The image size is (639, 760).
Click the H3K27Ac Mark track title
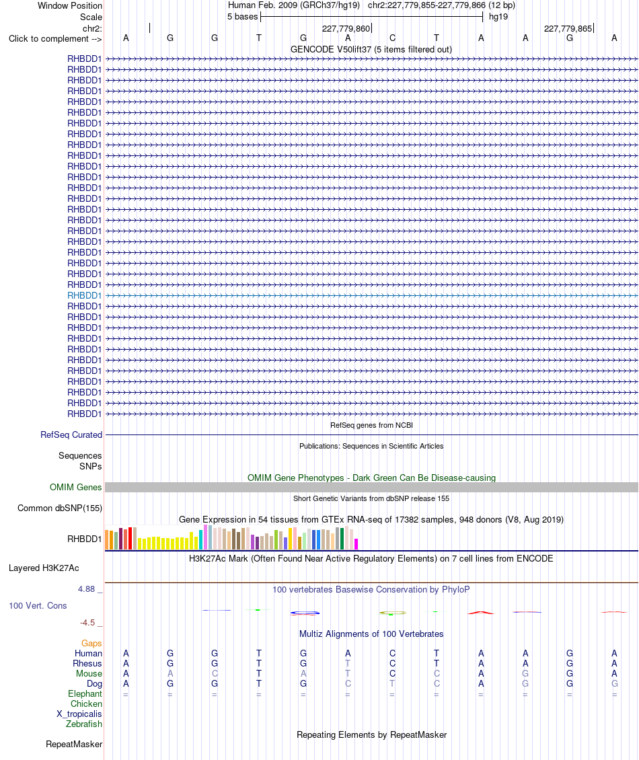(371, 558)
